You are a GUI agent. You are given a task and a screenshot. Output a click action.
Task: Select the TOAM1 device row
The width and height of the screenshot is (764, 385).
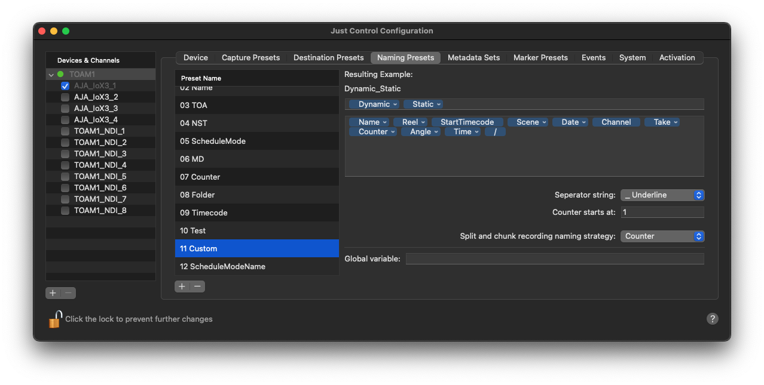[x=100, y=75]
